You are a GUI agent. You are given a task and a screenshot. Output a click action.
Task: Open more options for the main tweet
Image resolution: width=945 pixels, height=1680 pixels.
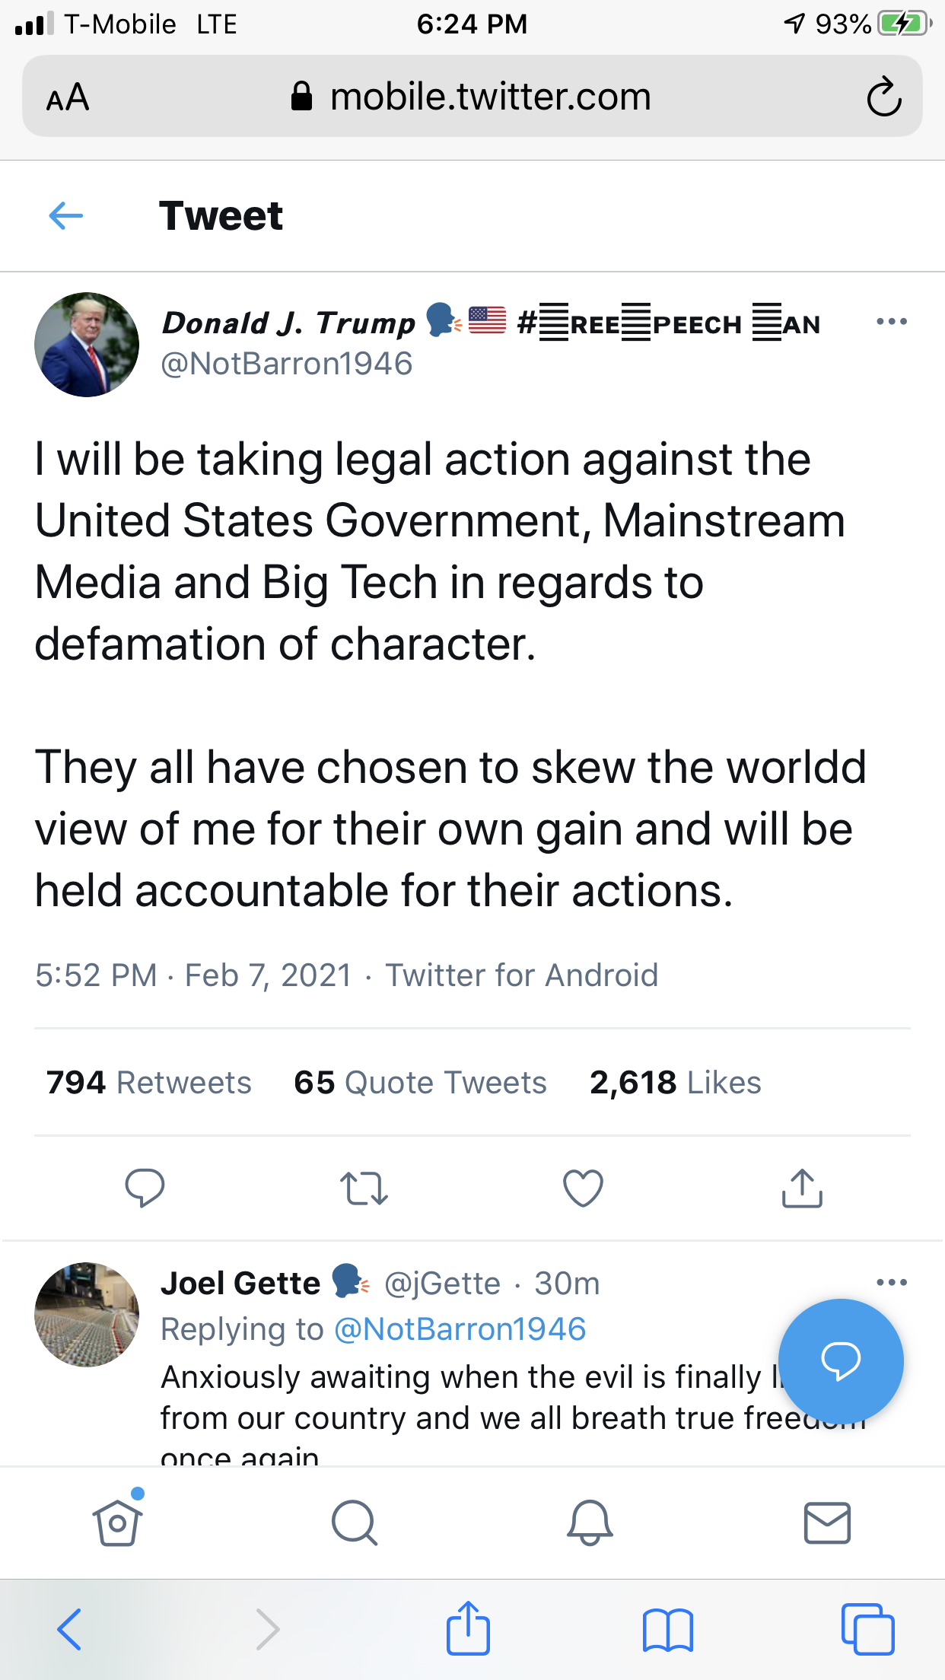pyautogui.click(x=891, y=322)
